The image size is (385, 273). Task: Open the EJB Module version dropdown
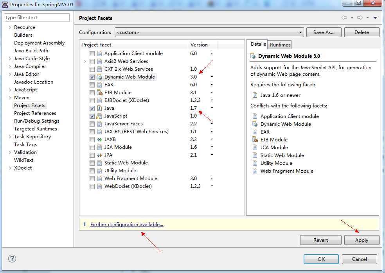(212, 93)
